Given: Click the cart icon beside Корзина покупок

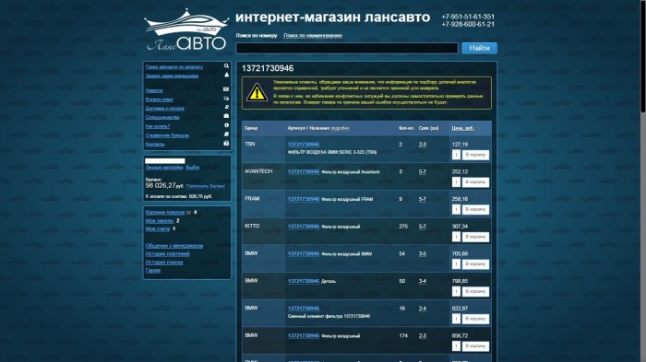Looking at the screenshot, I should pos(188,213).
